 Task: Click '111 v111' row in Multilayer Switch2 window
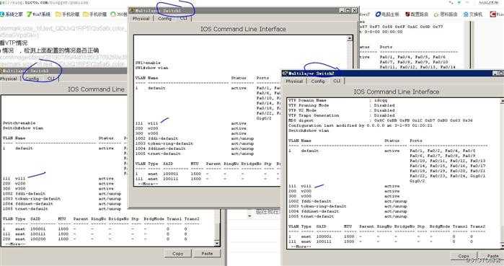[x=344, y=186]
